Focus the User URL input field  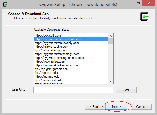tap(73, 90)
